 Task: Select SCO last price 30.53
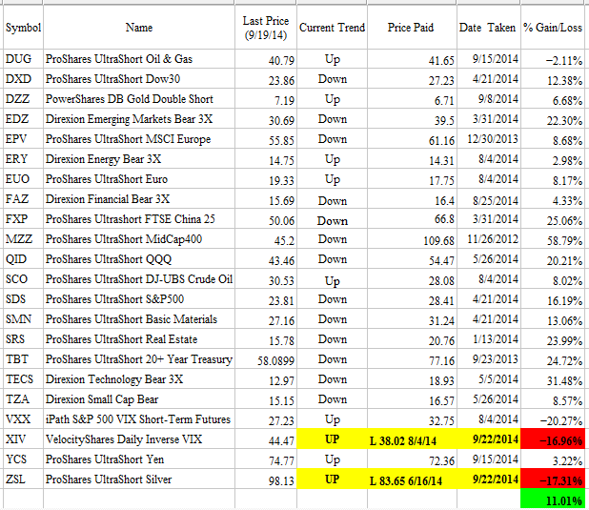coord(266,279)
